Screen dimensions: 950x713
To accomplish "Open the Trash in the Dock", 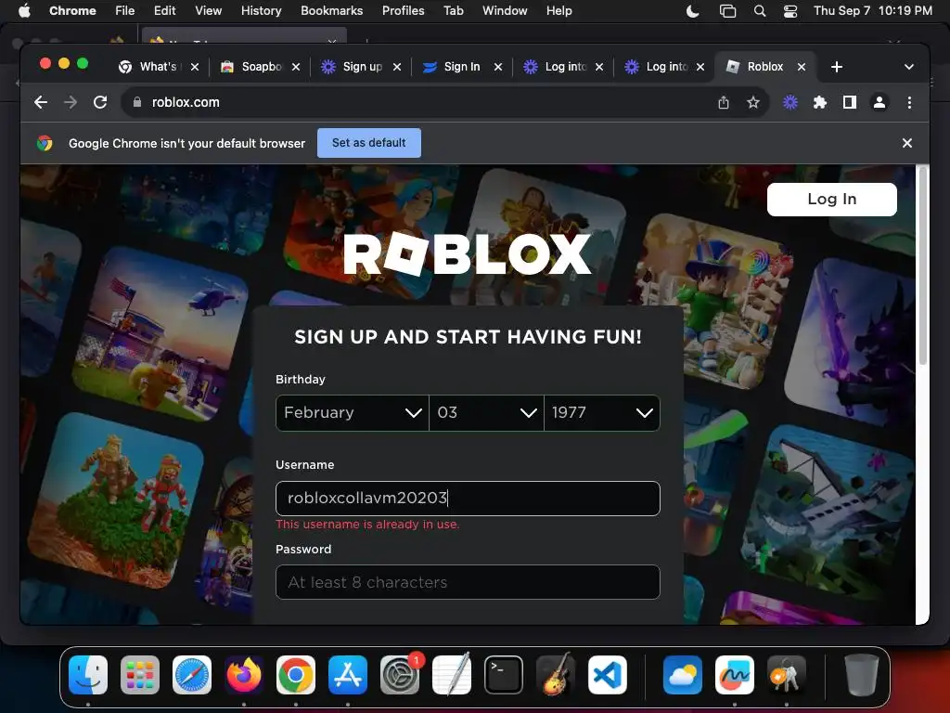I will coord(861,675).
